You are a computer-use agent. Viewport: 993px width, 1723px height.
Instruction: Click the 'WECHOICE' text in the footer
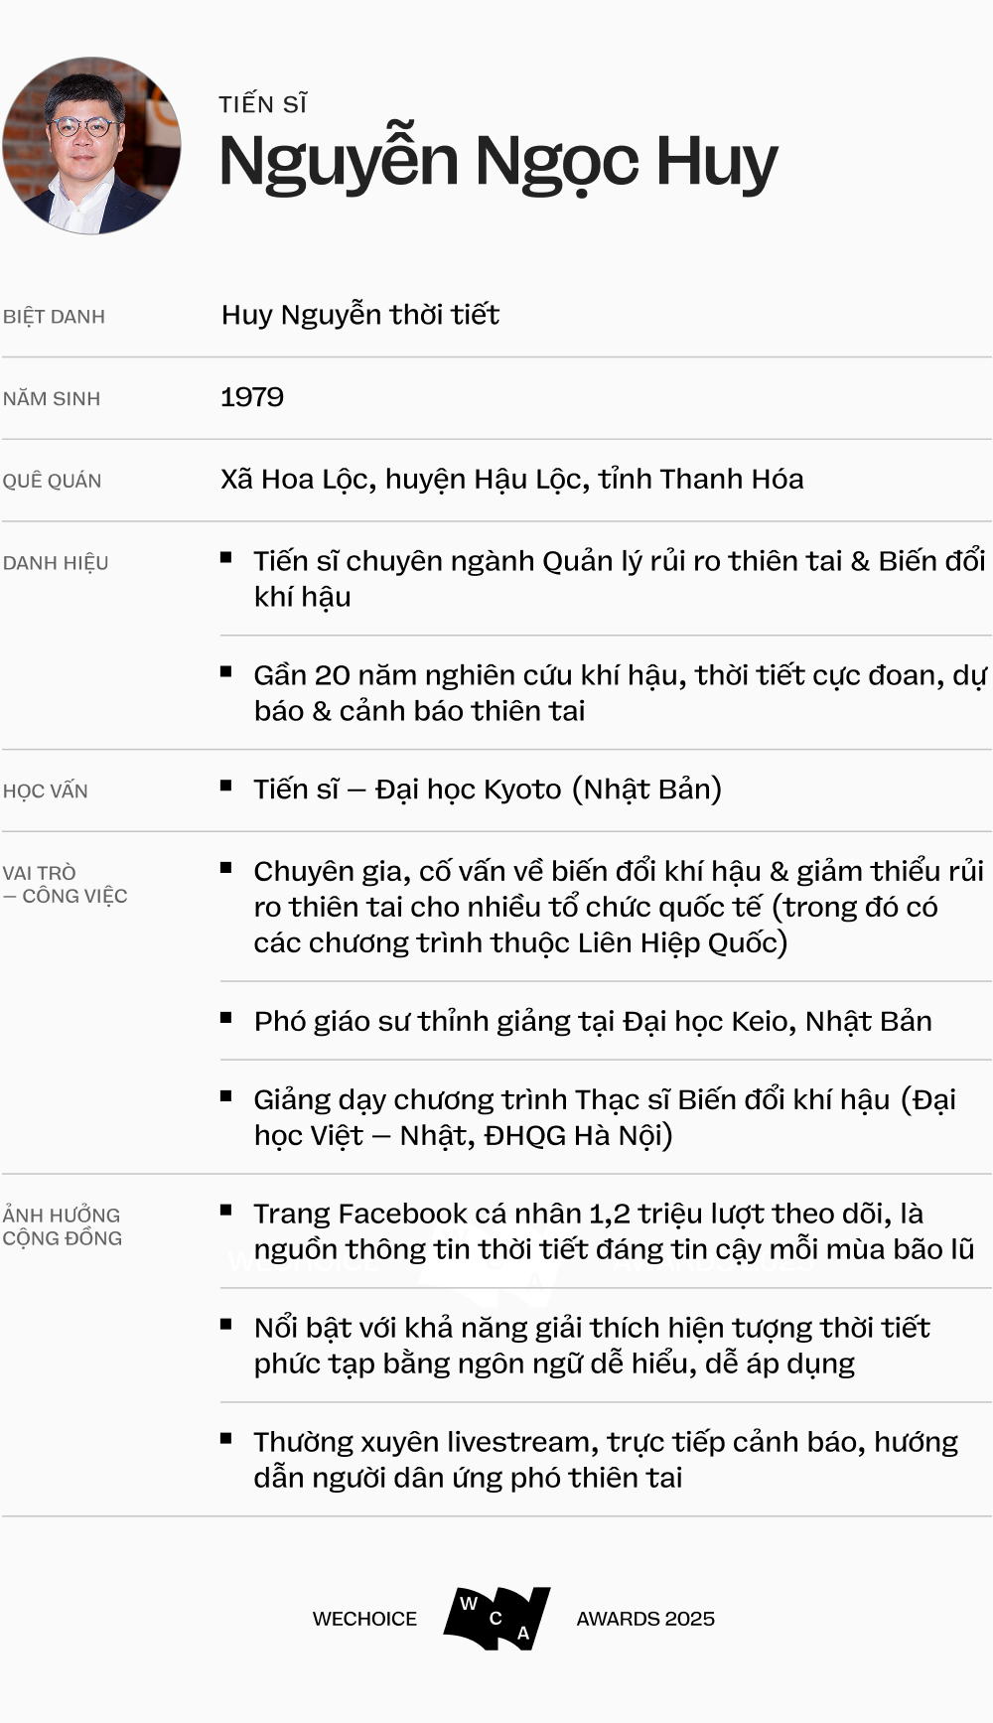(x=364, y=1619)
